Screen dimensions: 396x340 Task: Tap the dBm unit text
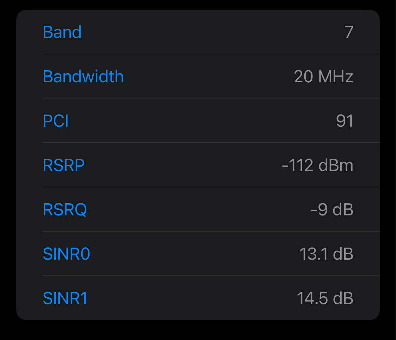(x=336, y=165)
